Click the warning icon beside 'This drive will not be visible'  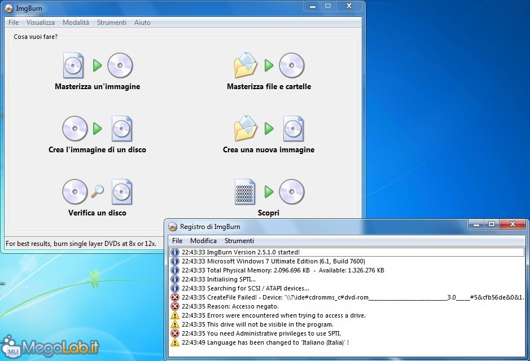[x=175, y=324]
